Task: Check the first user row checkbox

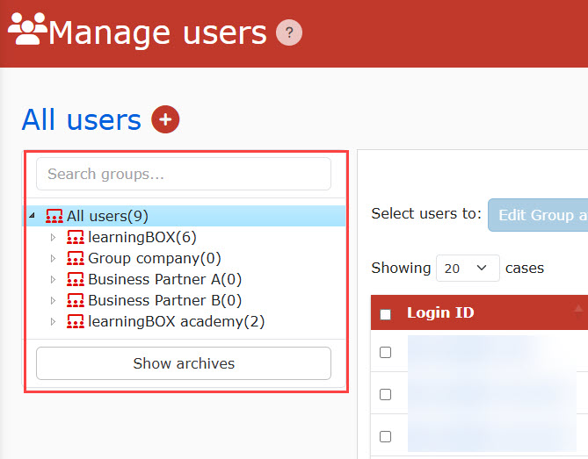Action: (385, 352)
